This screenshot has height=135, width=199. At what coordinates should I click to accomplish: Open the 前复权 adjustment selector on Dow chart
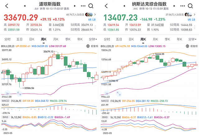click(x=95, y=46)
